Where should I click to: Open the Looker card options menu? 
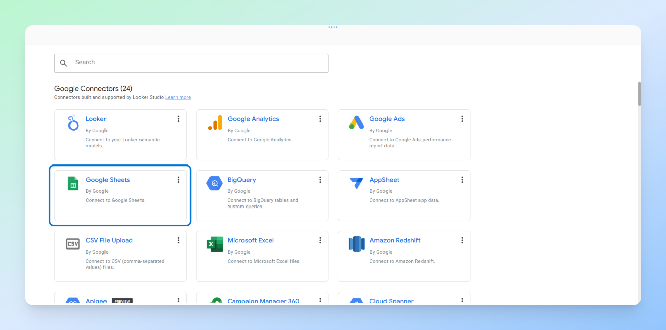pos(178,118)
